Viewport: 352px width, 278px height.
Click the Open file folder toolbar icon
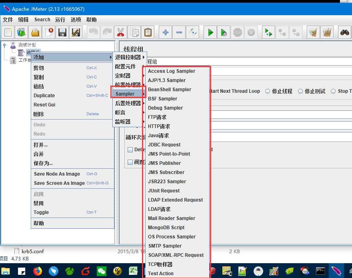(x=35, y=32)
